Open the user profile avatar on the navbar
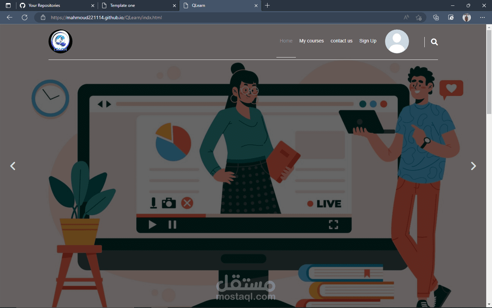Viewport: 492px width, 308px height. pos(397,41)
